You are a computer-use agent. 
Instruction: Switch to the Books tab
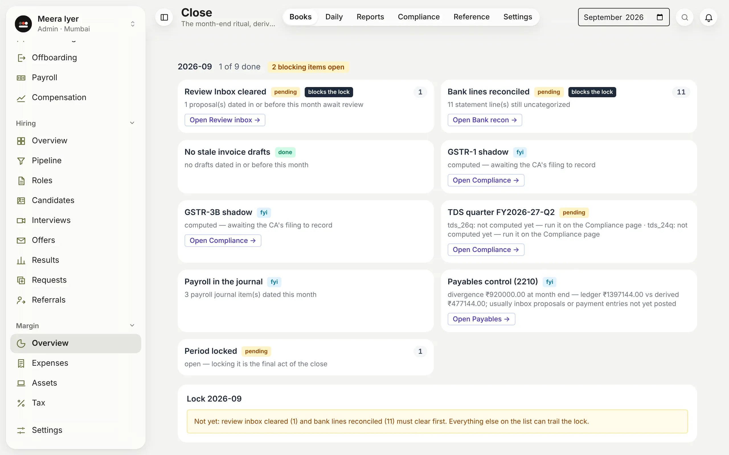[300, 17]
